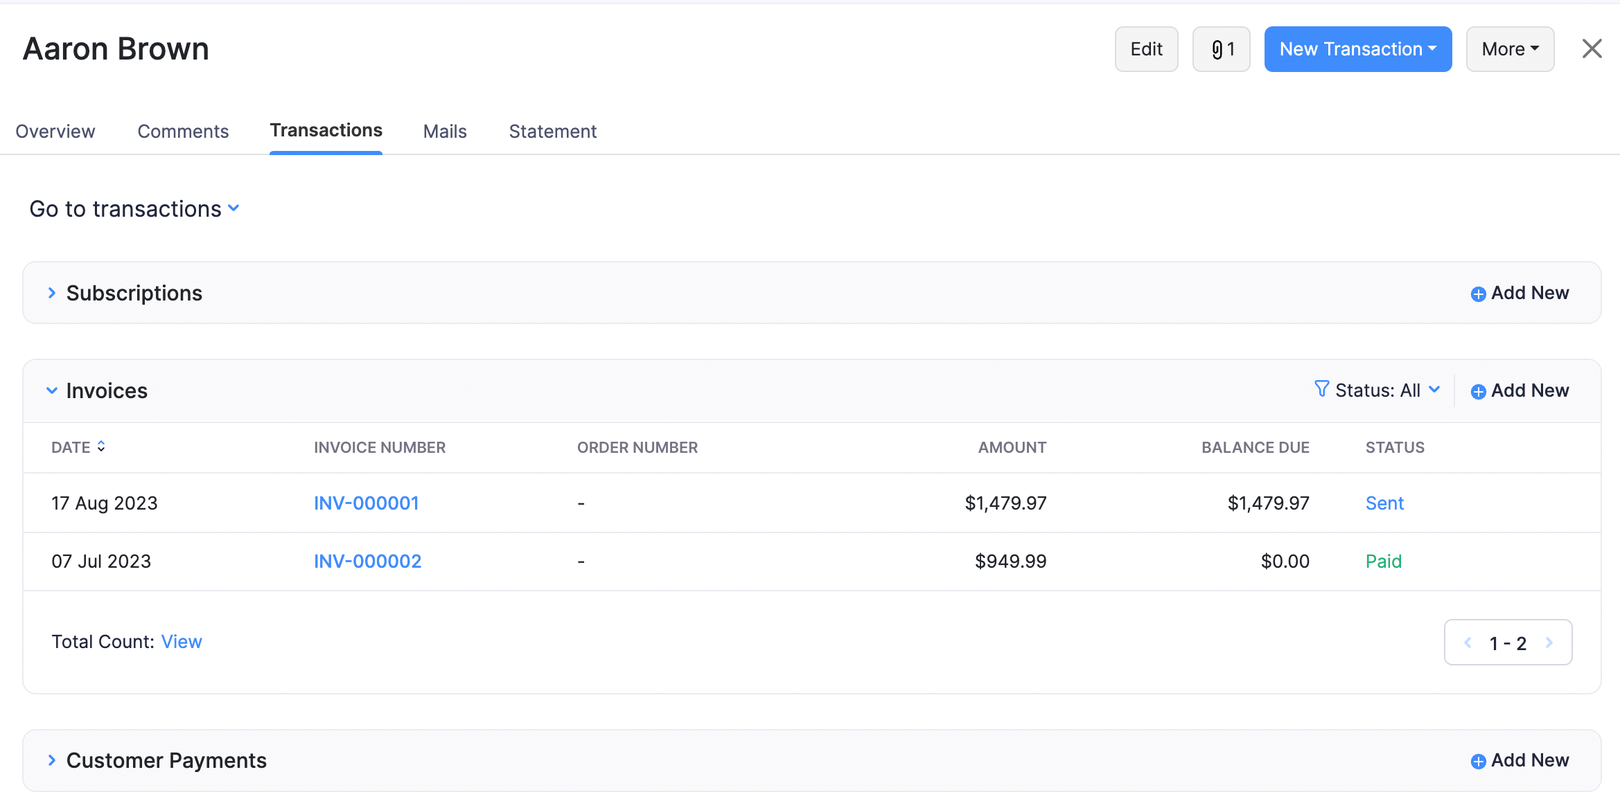
Task: Click the filter icon beside Status: All
Action: 1322,390
